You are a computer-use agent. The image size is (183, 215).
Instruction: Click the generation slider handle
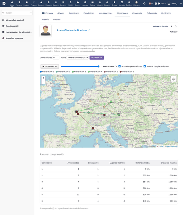point(98,66)
